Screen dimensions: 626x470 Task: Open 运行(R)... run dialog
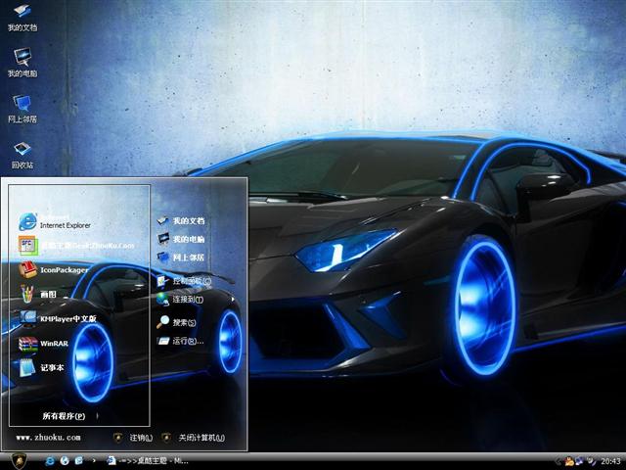[x=180, y=341]
